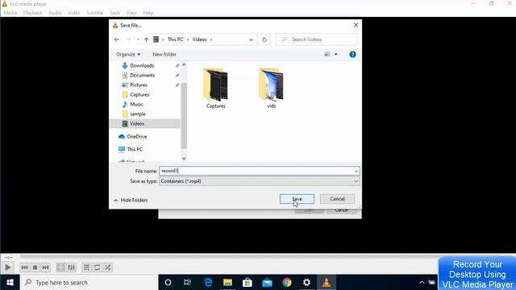Click the VLC next media button
Screen dimensions: 516x290
45,267
